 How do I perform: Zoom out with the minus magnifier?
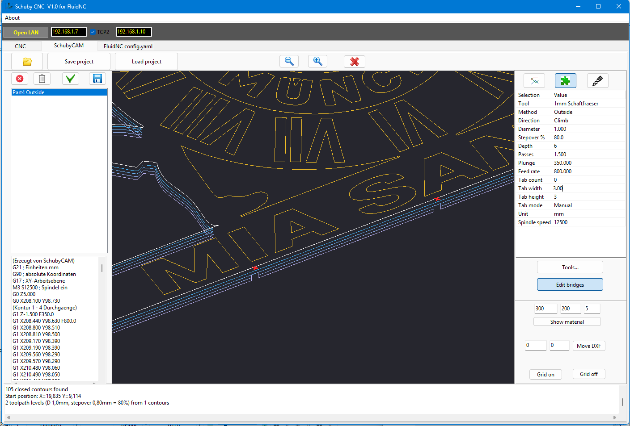point(289,61)
